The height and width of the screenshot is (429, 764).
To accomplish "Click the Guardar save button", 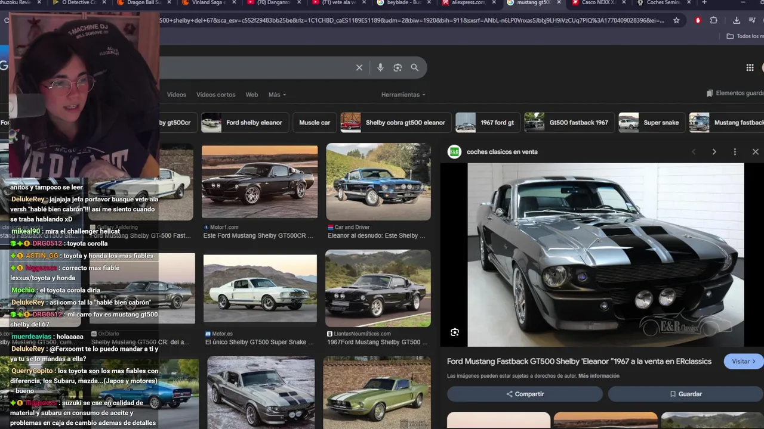I will tap(685, 394).
